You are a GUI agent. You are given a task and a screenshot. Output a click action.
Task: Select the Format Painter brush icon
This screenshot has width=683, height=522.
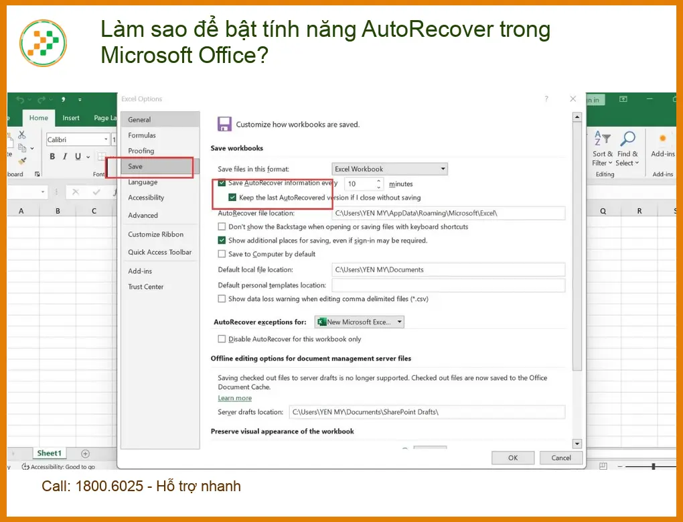pos(22,161)
